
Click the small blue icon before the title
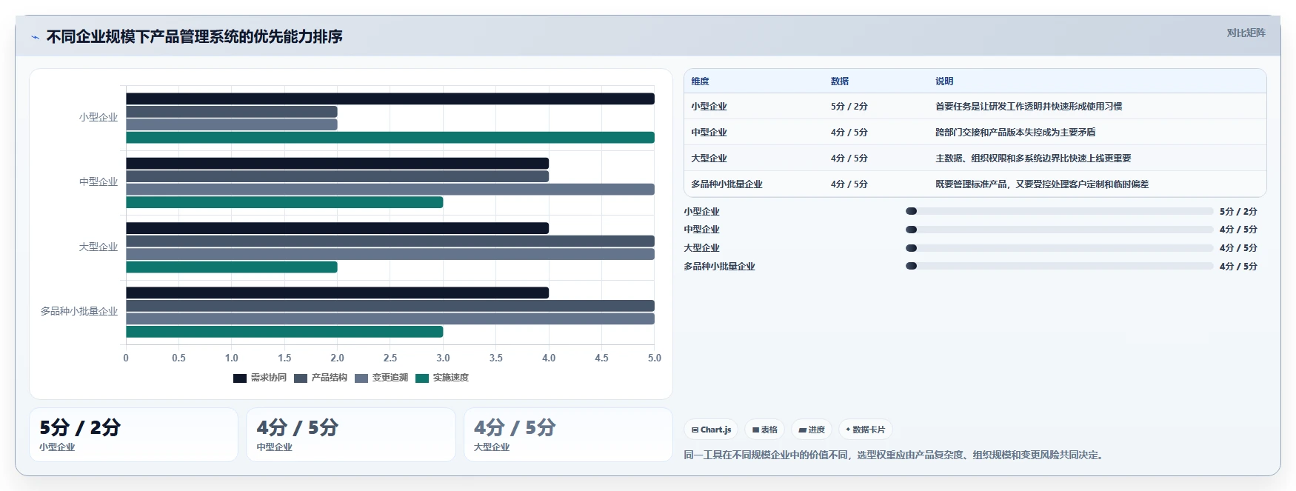pos(35,37)
